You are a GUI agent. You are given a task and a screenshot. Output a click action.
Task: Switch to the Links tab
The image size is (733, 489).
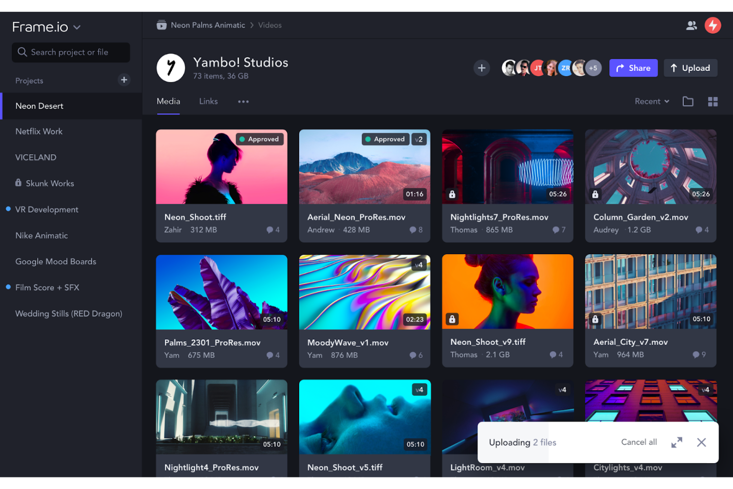(x=208, y=101)
